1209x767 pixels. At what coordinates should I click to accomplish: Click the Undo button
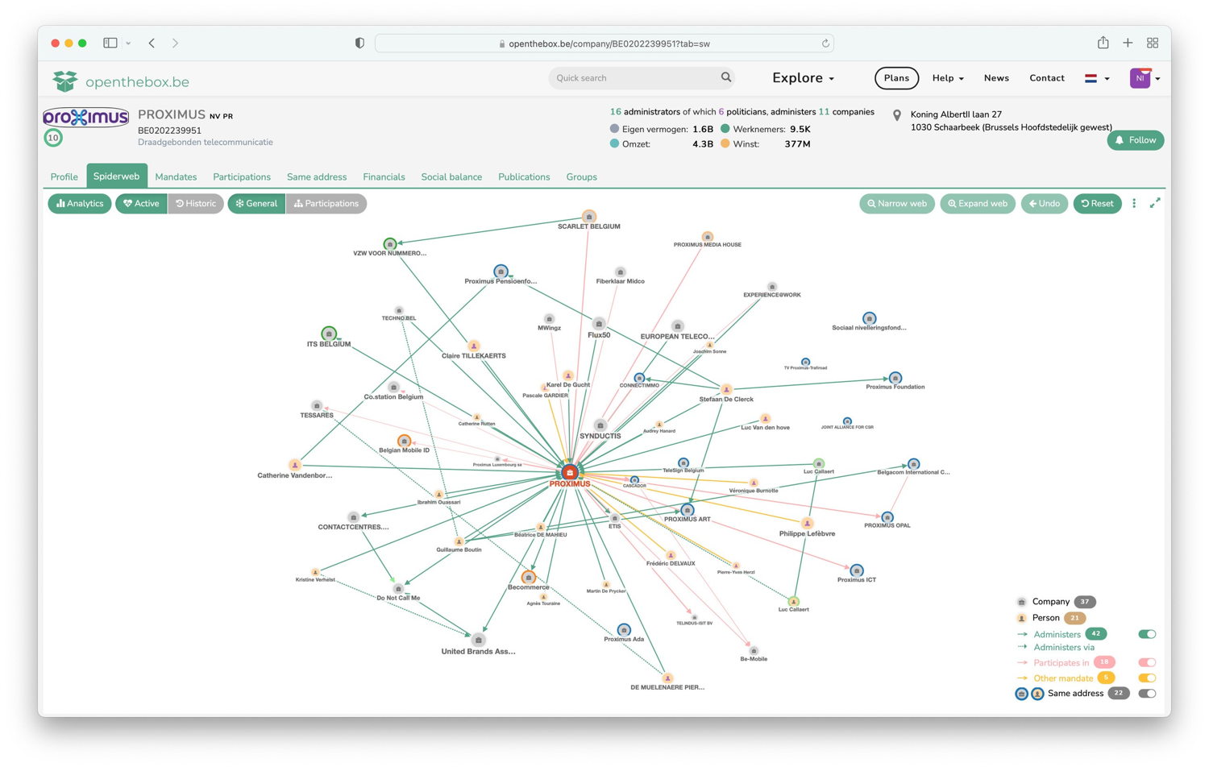pos(1045,204)
